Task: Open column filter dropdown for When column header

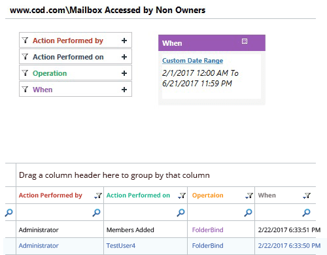Action: click(307, 195)
